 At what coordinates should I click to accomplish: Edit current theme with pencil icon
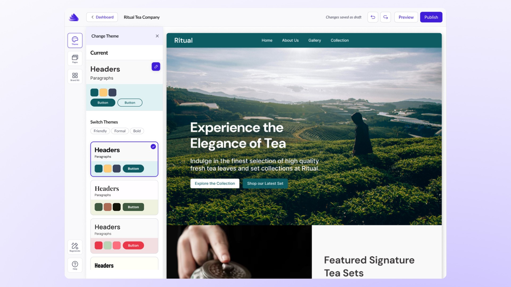pos(156,67)
